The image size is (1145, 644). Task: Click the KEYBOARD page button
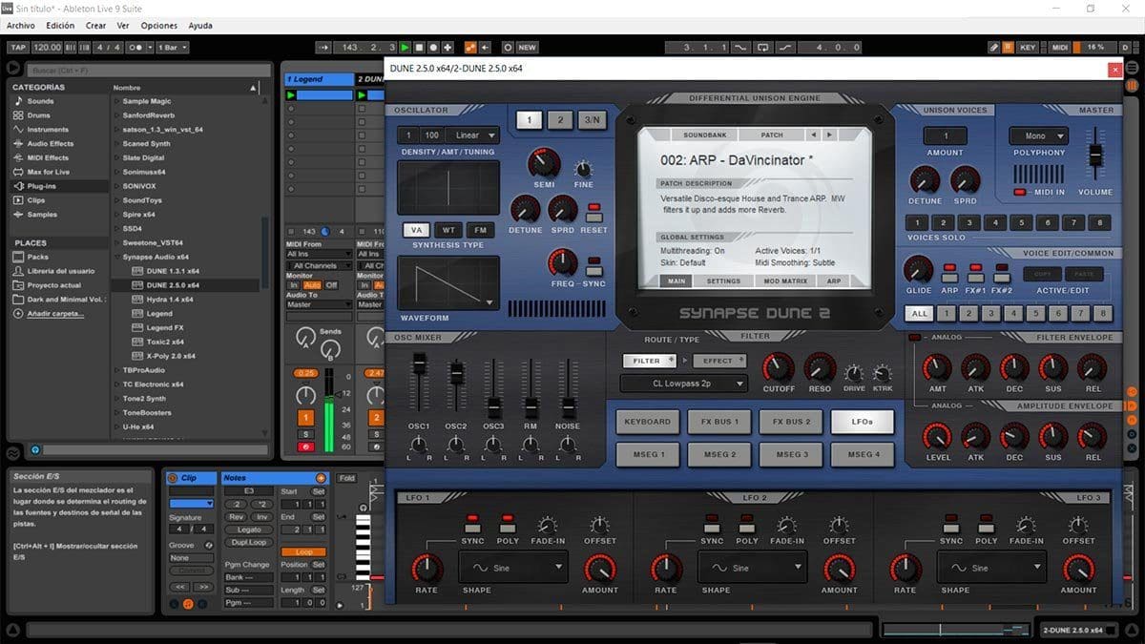tap(647, 422)
